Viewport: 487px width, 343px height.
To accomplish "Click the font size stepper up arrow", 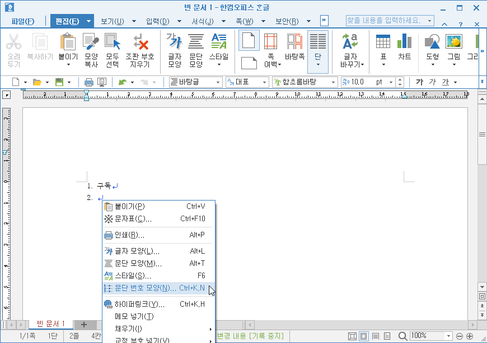I will pyautogui.click(x=400, y=80).
